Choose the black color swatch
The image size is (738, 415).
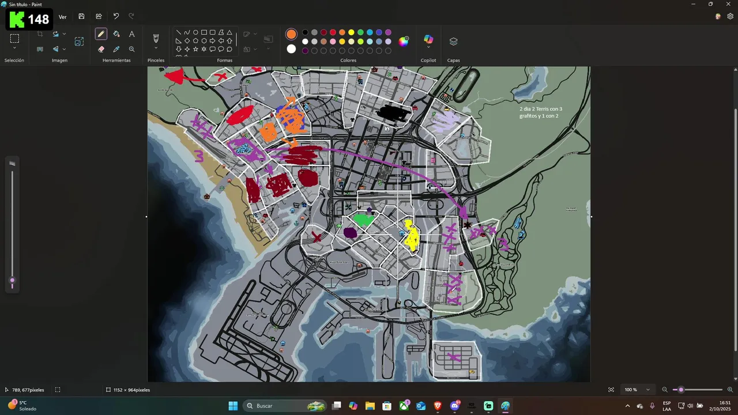305,32
